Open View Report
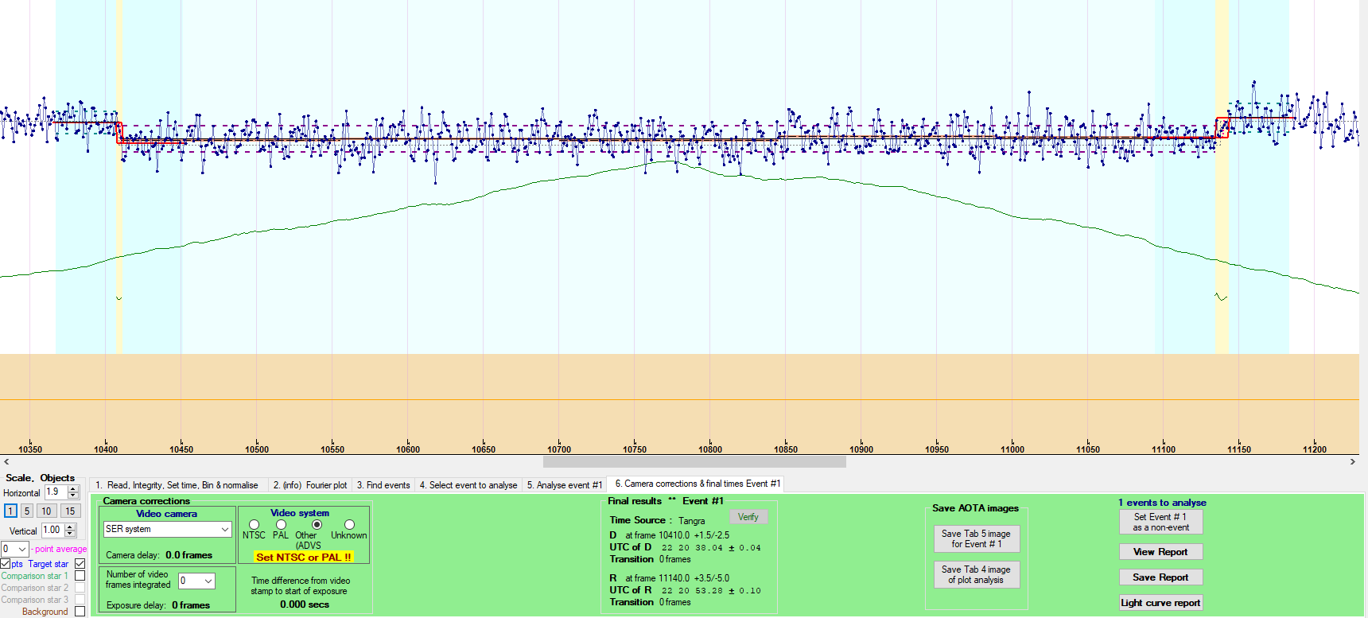The height and width of the screenshot is (618, 1368). 1160,552
